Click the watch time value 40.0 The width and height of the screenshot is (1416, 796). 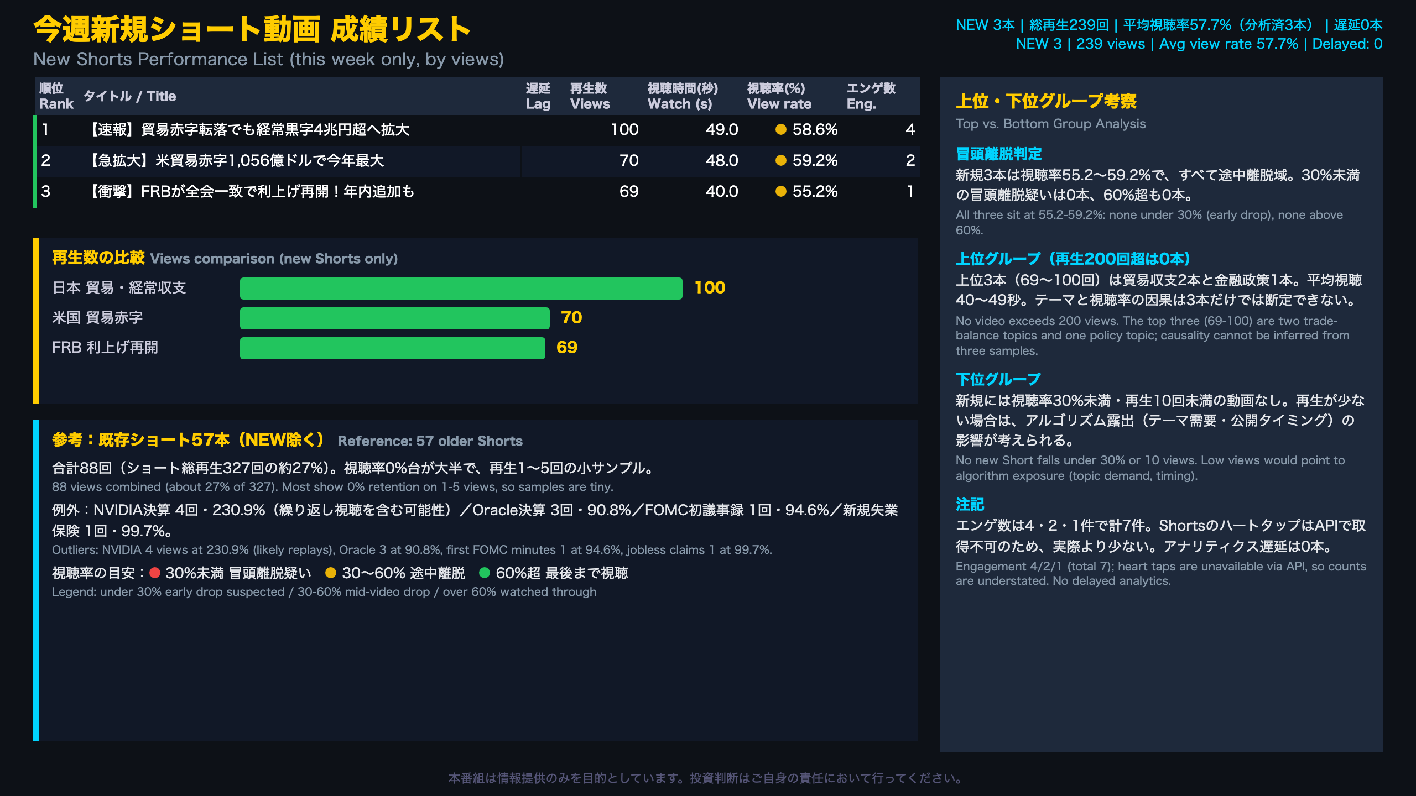(x=721, y=191)
